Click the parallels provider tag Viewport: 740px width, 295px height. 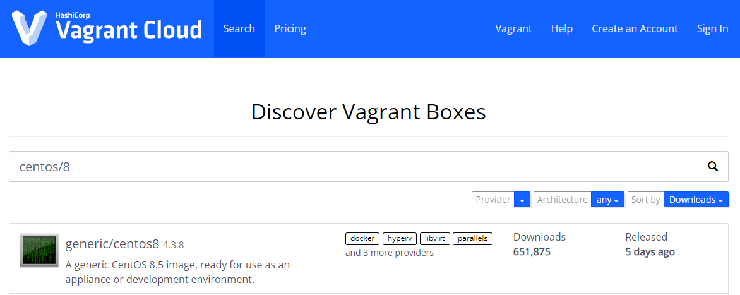click(472, 238)
